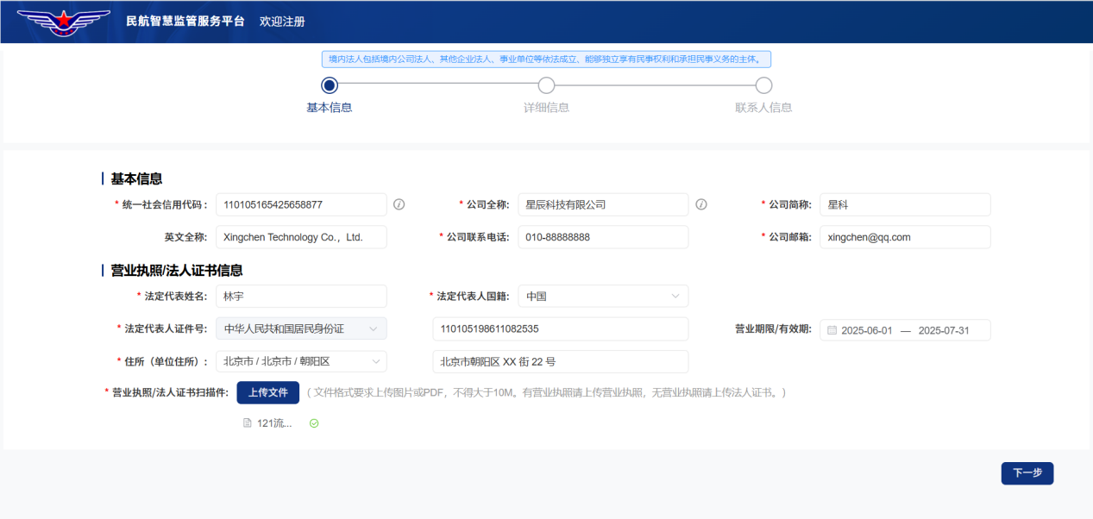Click the CAAC winged logo in header

[64, 22]
